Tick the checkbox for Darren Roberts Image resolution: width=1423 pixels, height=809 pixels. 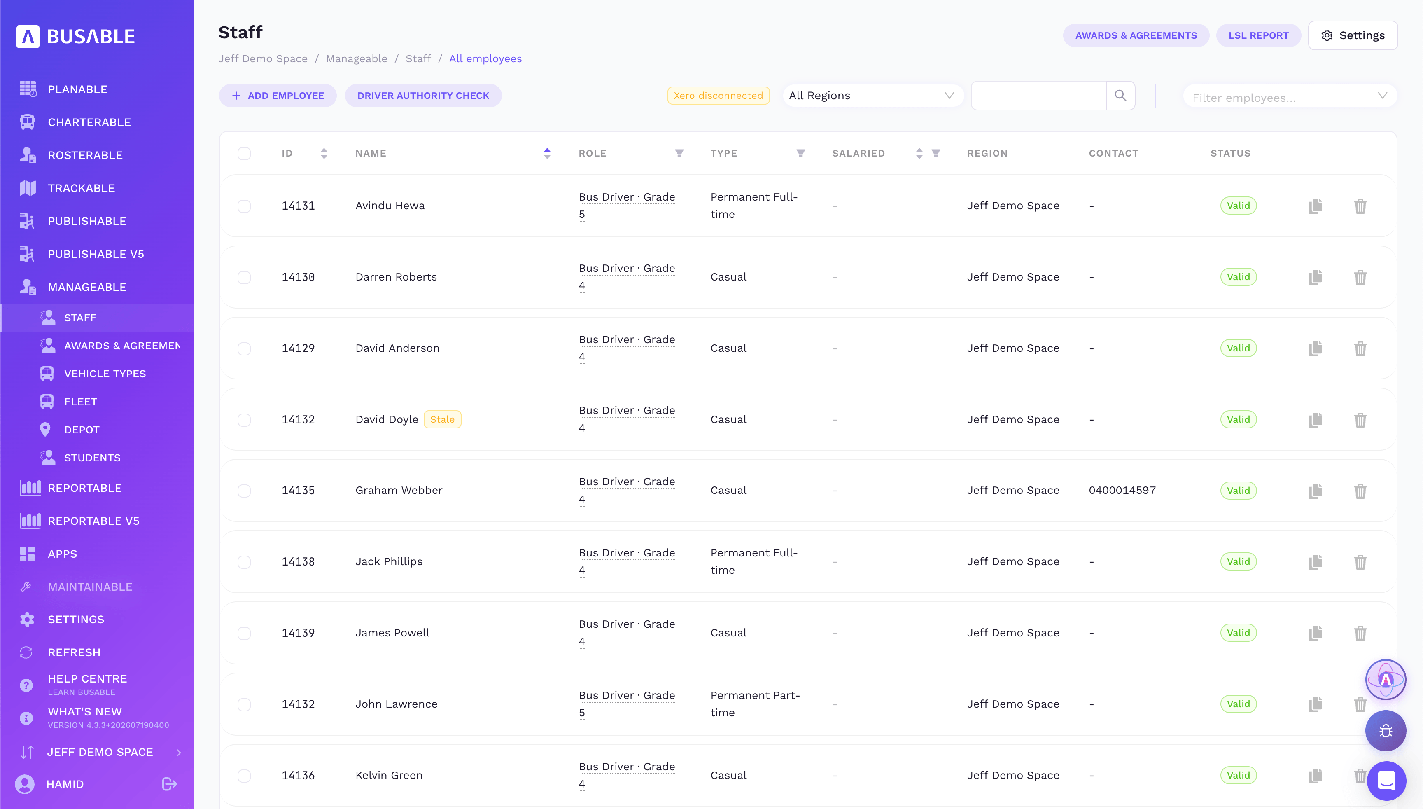(244, 277)
